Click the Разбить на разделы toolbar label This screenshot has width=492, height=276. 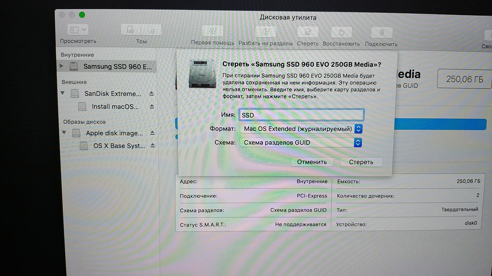[266, 43]
